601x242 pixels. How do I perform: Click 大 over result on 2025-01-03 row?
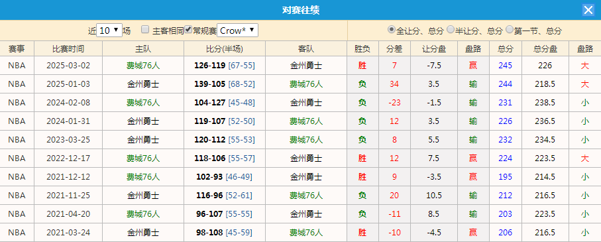click(x=584, y=84)
